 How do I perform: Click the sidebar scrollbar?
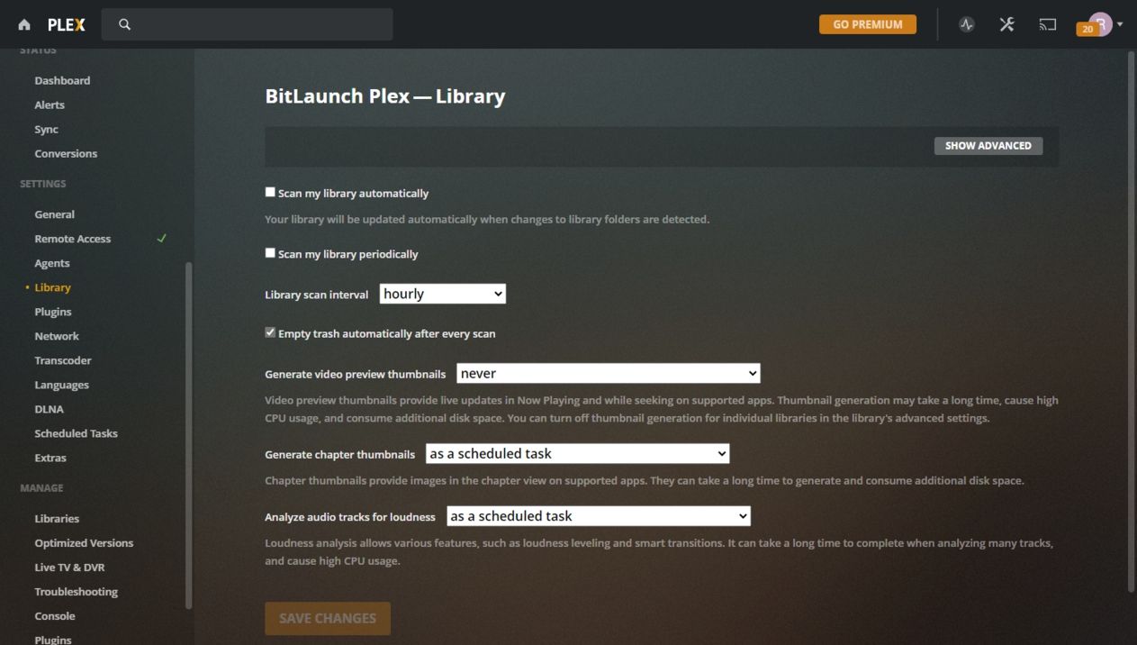pyautogui.click(x=188, y=435)
